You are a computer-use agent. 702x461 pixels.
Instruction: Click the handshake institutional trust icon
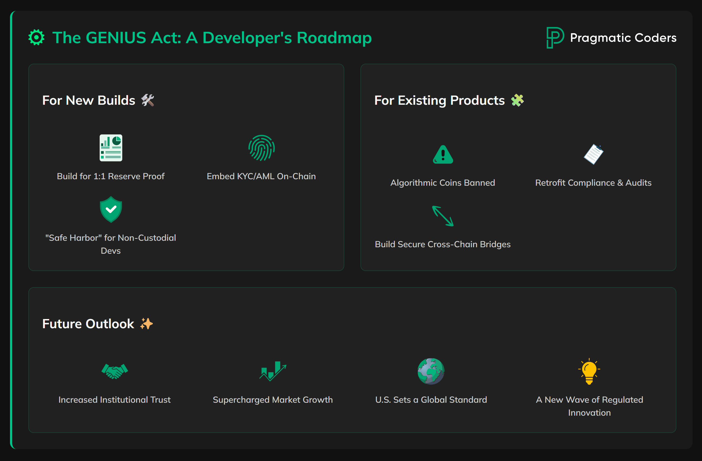click(x=114, y=371)
